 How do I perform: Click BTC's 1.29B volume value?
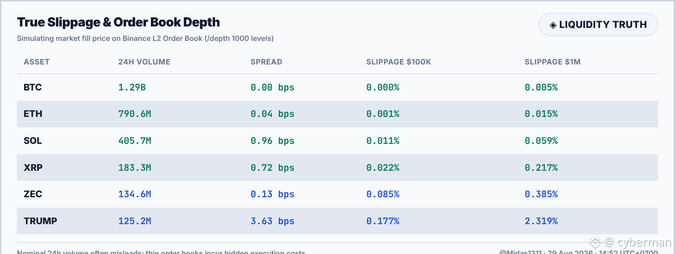coord(132,88)
